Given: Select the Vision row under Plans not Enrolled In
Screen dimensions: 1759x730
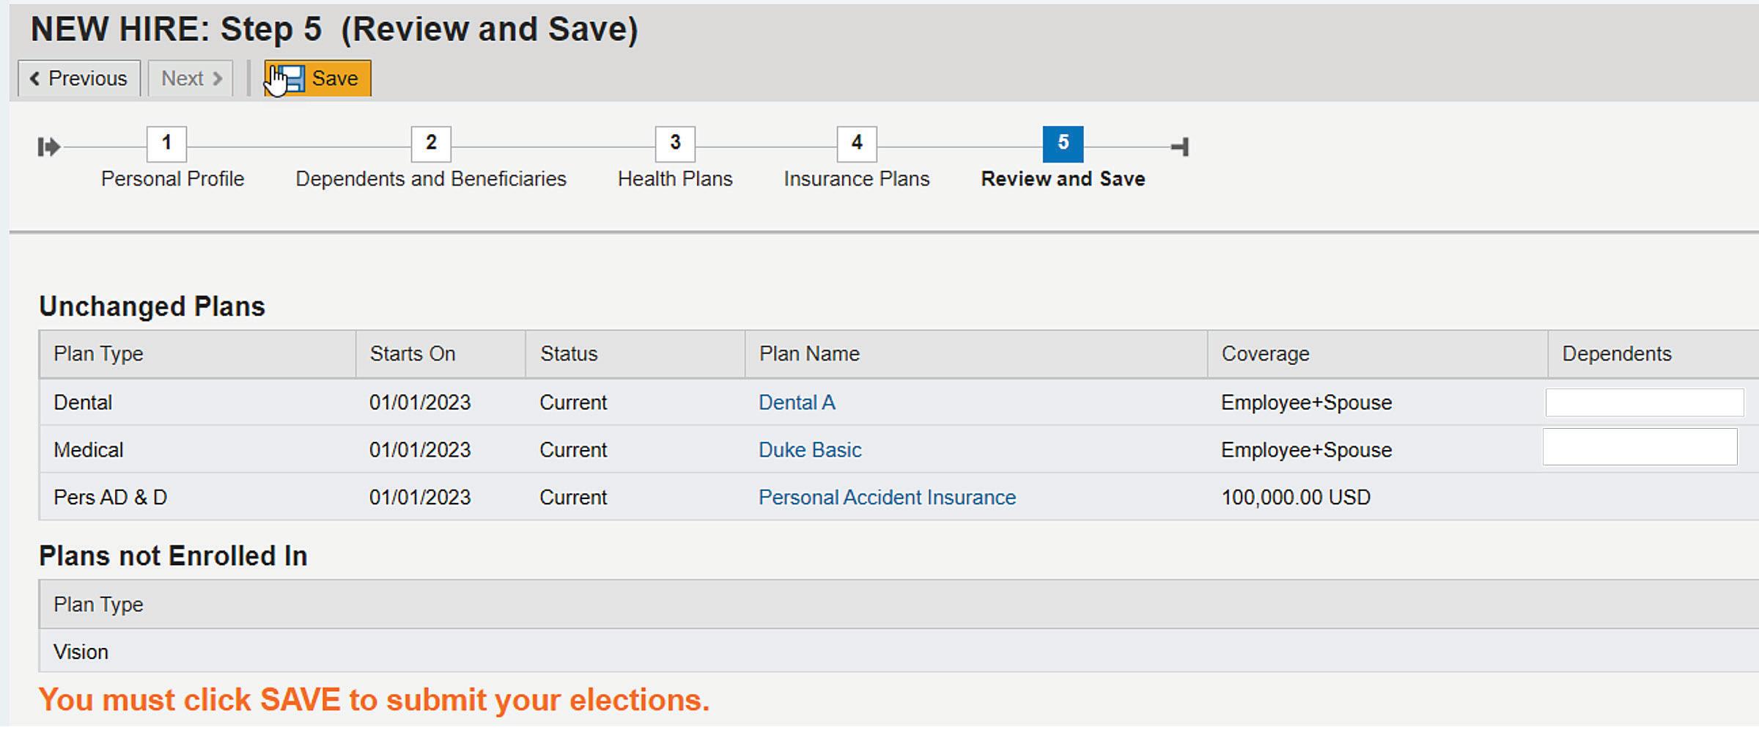Looking at the screenshot, I should coord(81,651).
